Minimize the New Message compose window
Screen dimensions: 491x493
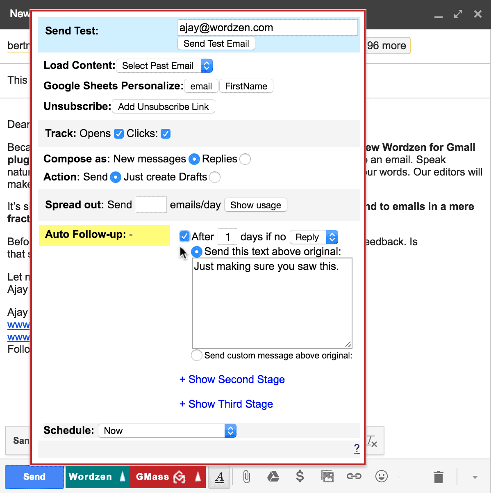(439, 17)
